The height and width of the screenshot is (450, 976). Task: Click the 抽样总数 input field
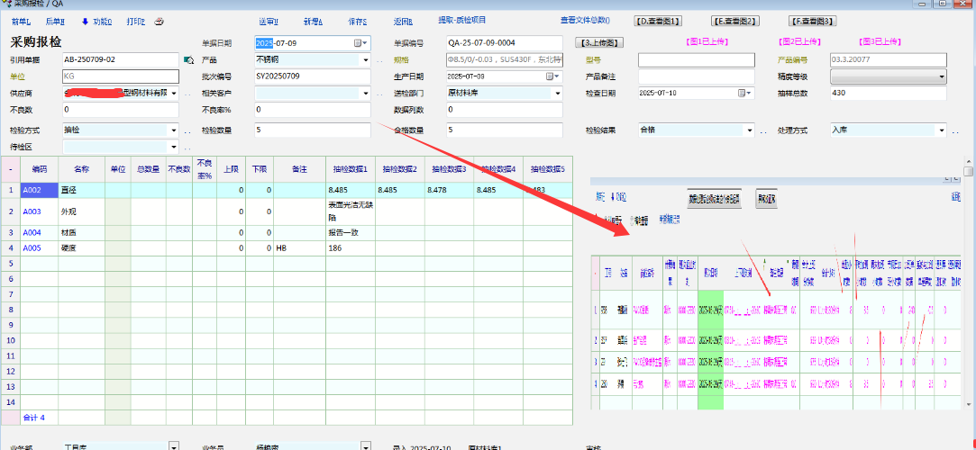[888, 93]
